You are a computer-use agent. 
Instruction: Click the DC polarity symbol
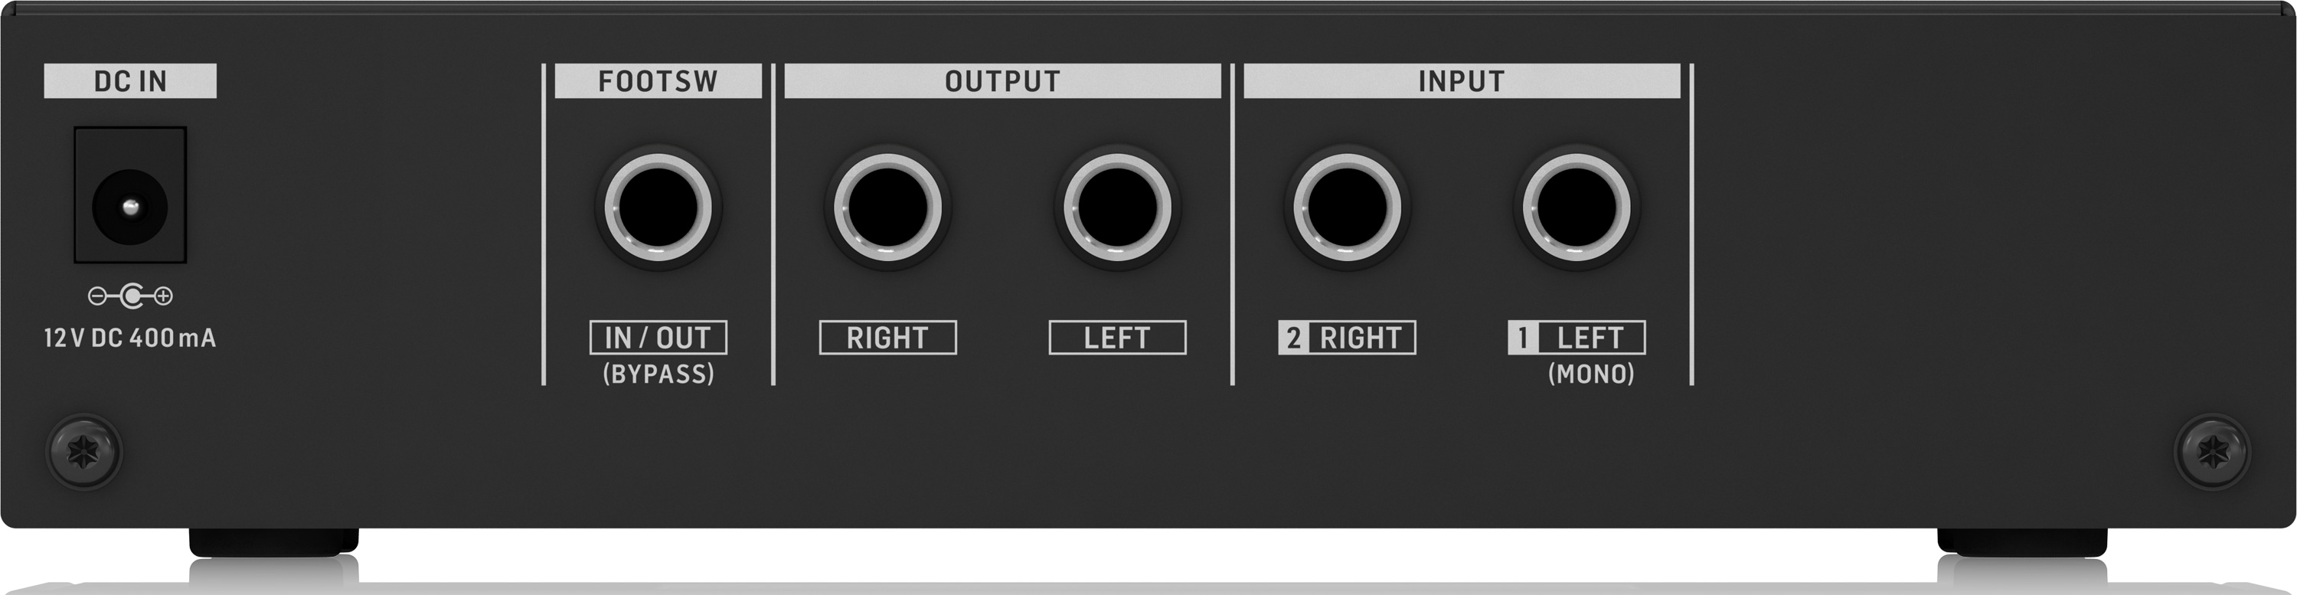coord(130,296)
